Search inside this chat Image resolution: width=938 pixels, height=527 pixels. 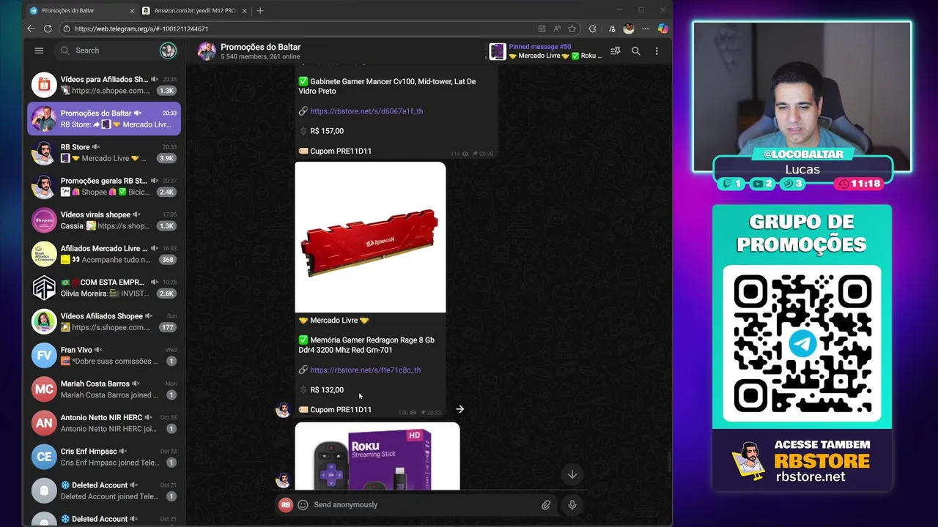636,51
